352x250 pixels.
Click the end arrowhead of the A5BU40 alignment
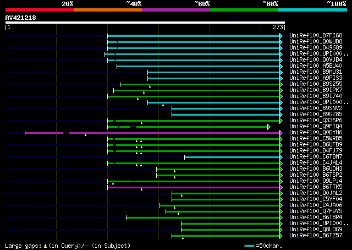point(281,66)
